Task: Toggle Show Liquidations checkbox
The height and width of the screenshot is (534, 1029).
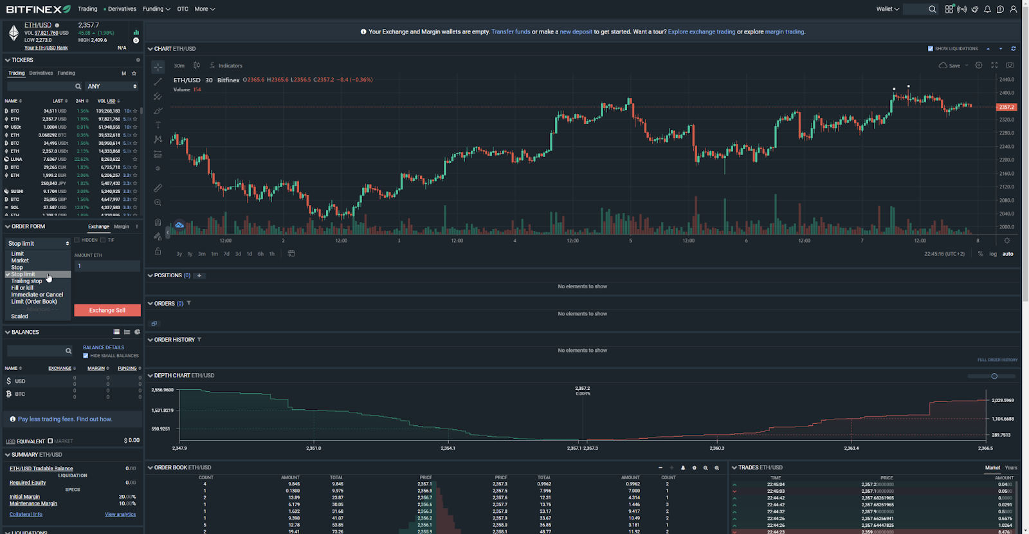Action: tap(930, 49)
